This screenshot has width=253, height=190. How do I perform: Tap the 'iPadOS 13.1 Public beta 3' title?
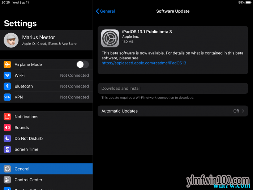click(x=147, y=32)
